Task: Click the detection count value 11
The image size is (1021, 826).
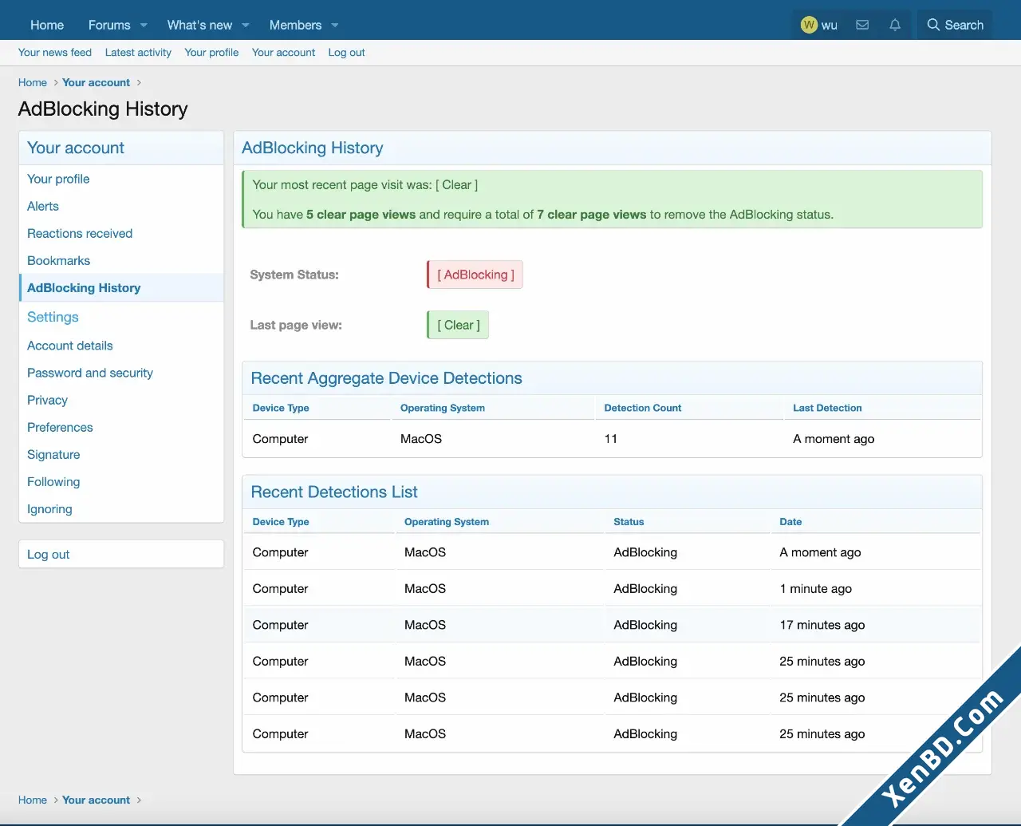Action: click(x=611, y=439)
